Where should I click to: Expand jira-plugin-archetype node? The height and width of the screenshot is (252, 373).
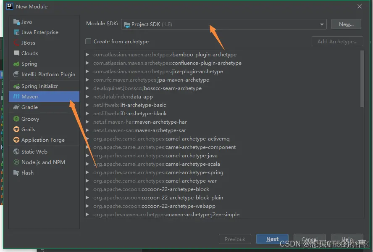(87, 71)
